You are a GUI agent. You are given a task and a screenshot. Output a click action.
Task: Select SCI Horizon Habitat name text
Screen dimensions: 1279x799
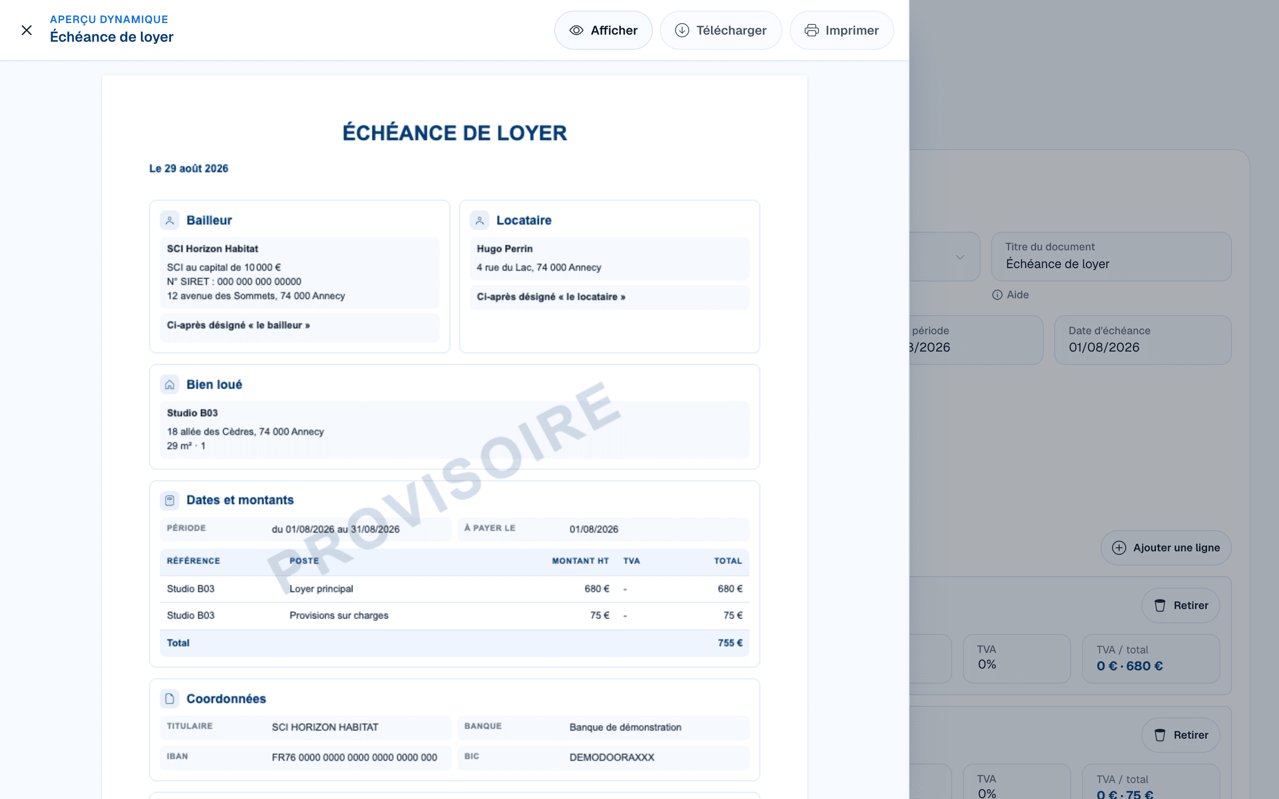tap(212, 249)
